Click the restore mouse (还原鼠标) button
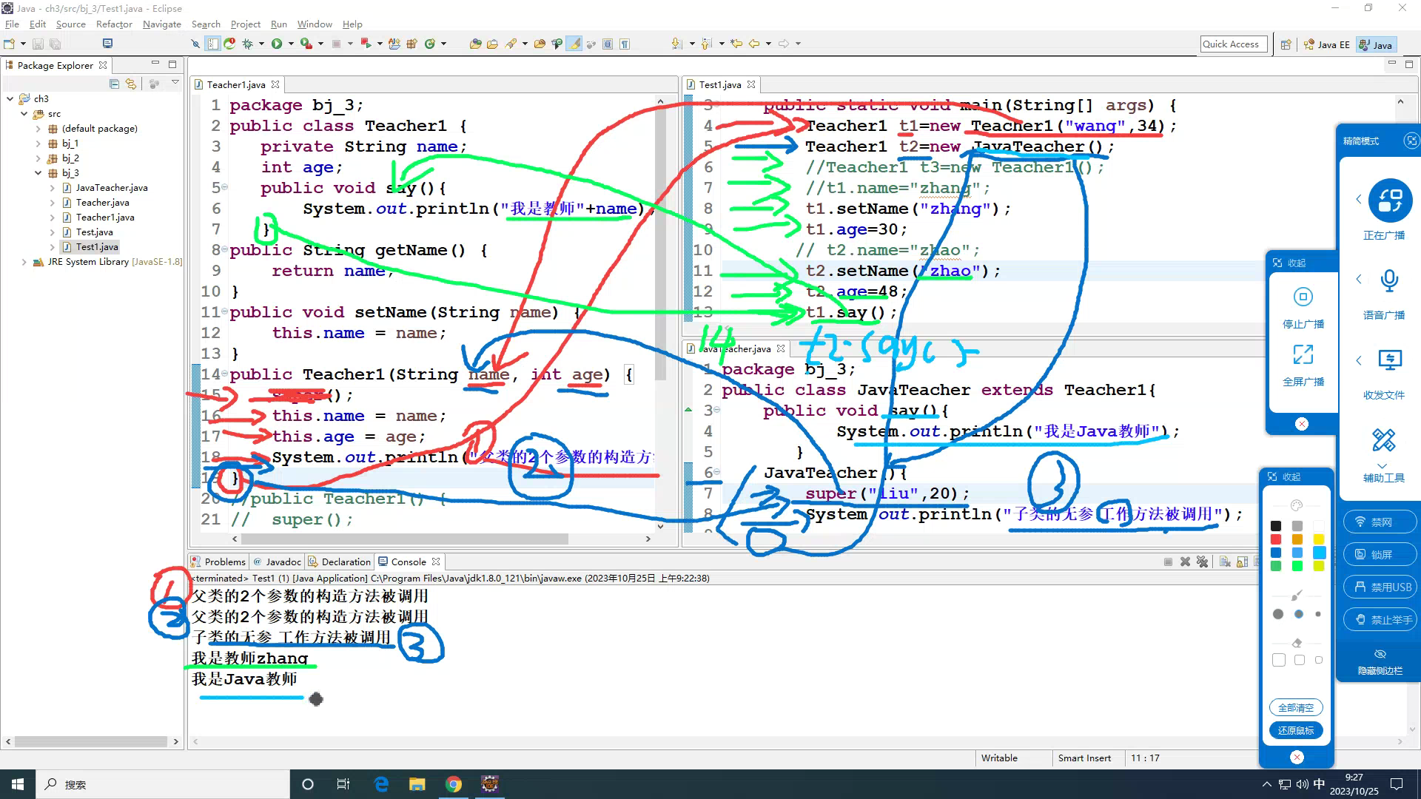The height and width of the screenshot is (799, 1421). click(x=1295, y=730)
